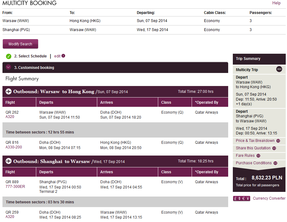Viewport: 287px width, 222px height.
Task: Expand the Fare Rules icon
Action: [x=258, y=156]
